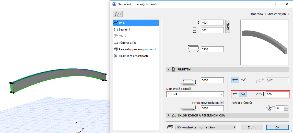293x133 pixels.
Task: Decrease the junction order with down arrow
Action: (x=286, y=109)
